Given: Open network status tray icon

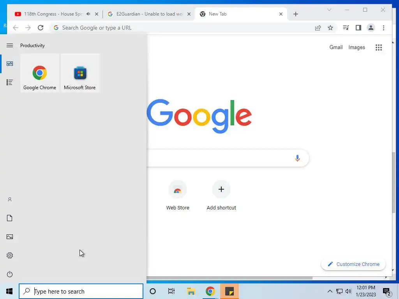Looking at the screenshot, I should [x=339, y=291].
